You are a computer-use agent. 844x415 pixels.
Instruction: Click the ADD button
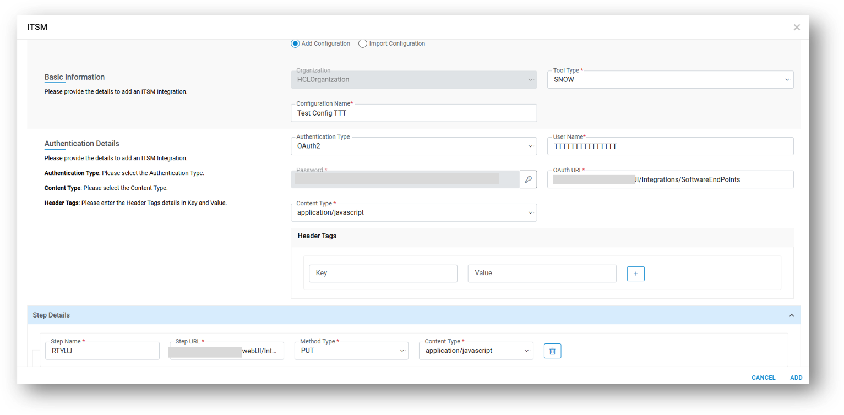click(796, 378)
